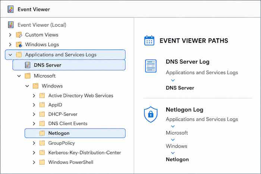Viewport: 261px width, 174px height.
Task: Click the Microsoft folder icon
Action: click(28, 76)
